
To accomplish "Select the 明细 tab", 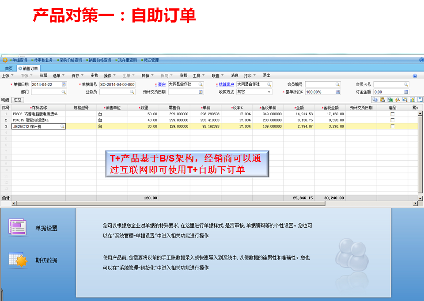I will coord(5,100).
